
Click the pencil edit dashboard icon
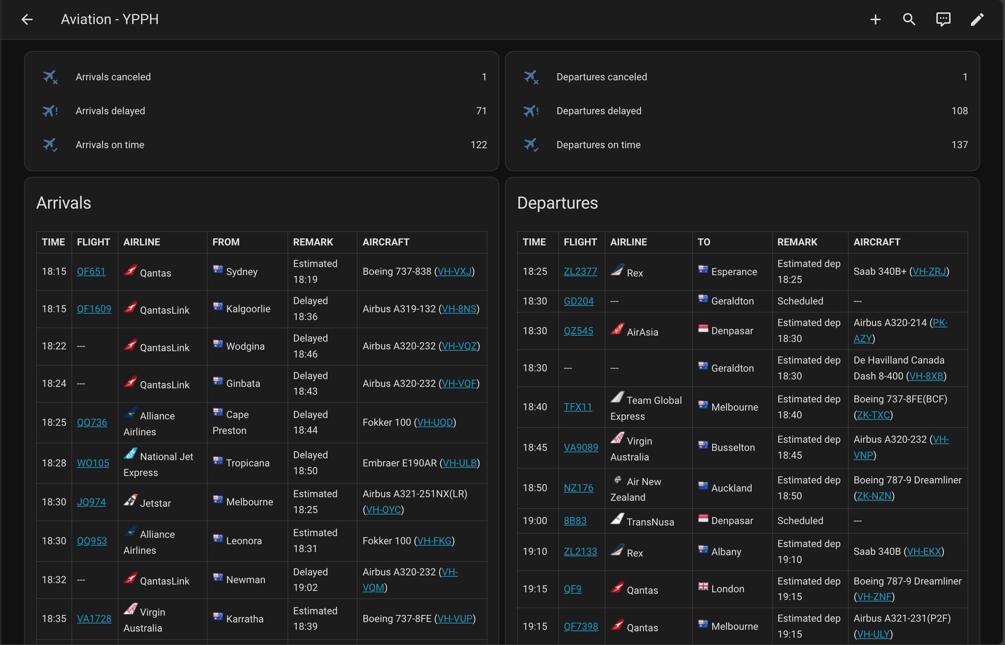[x=977, y=19]
